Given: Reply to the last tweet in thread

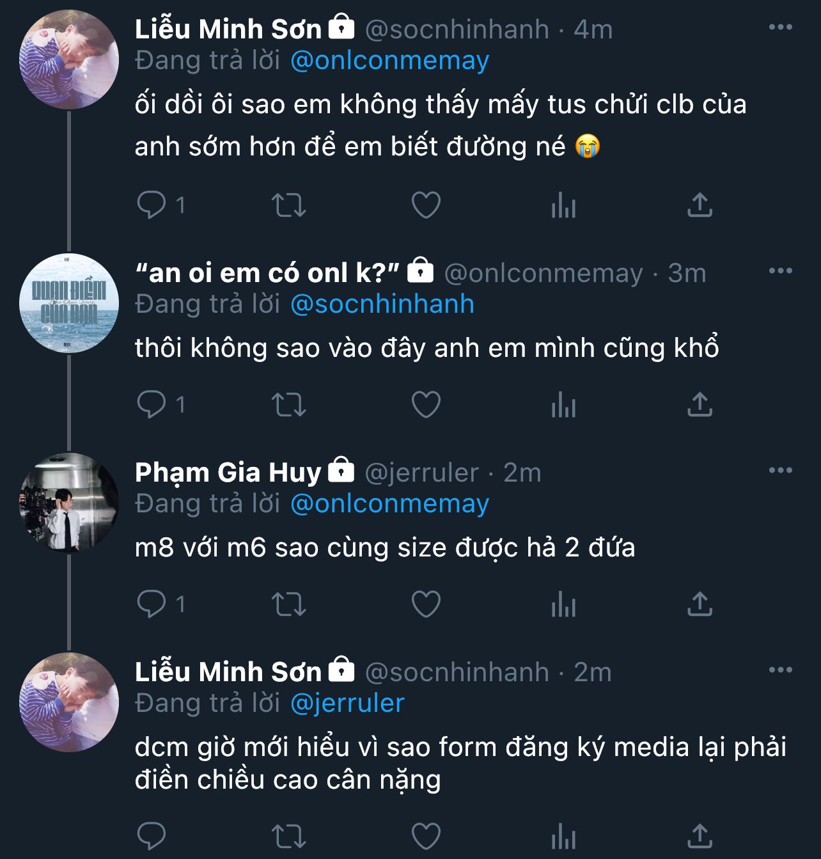Looking at the screenshot, I should pyautogui.click(x=152, y=835).
